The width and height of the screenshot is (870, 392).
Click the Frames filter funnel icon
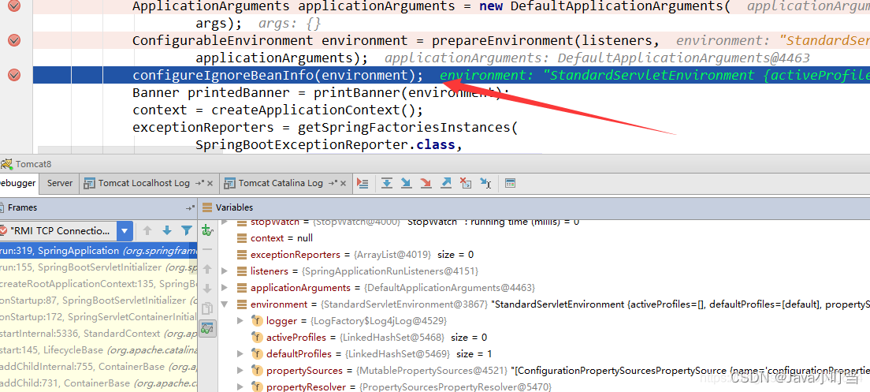point(187,230)
